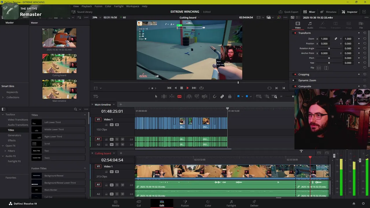Collapse the Fusion Titles section
The image size is (370, 208).
click(x=85, y=168)
